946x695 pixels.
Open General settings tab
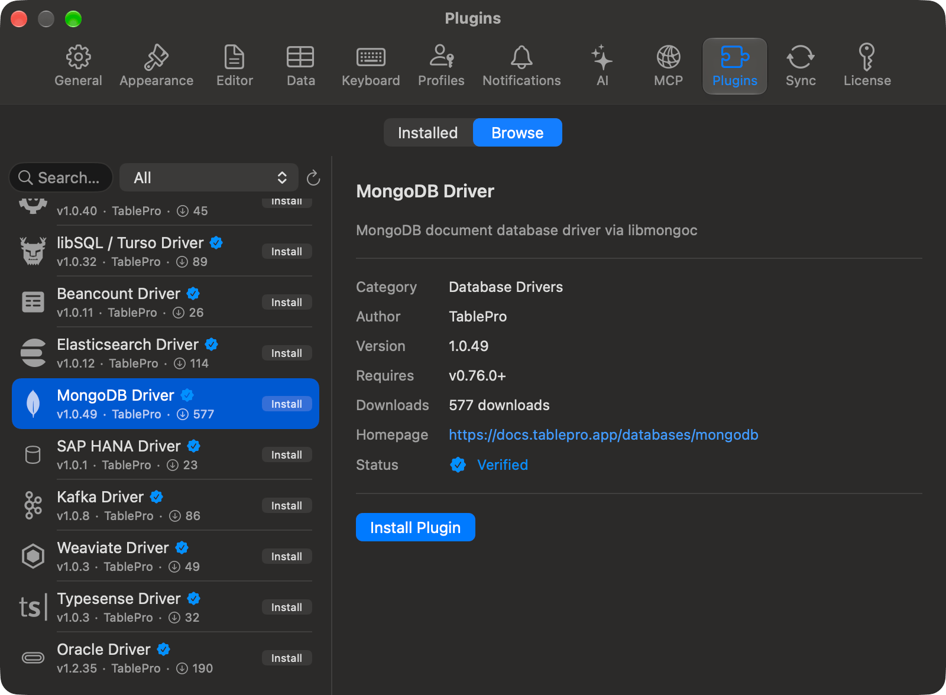pos(78,66)
